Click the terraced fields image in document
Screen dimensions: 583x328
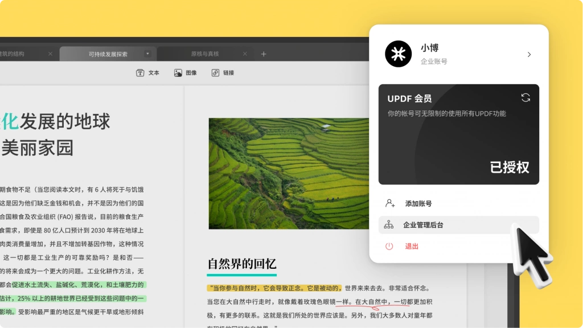[x=289, y=174]
